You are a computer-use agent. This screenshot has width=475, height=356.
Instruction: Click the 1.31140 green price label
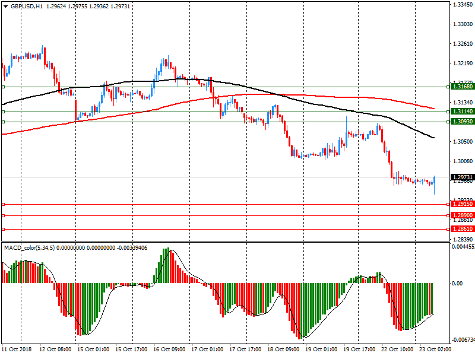point(461,112)
